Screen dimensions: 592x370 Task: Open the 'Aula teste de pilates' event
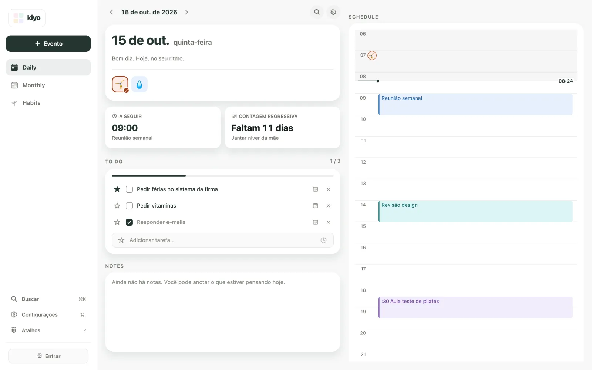(475, 307)
